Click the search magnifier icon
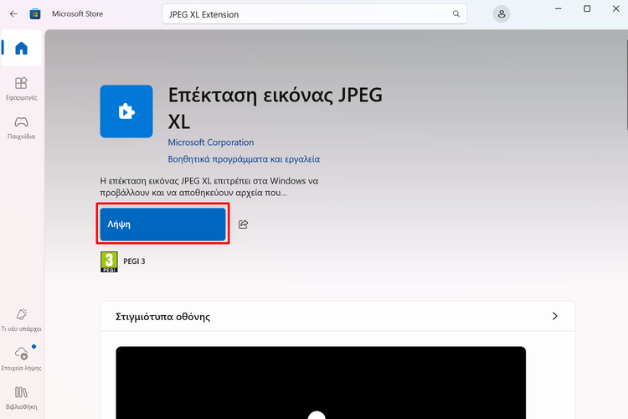The height and width of the screenshot is (419, 628). [x=456, y=14]
